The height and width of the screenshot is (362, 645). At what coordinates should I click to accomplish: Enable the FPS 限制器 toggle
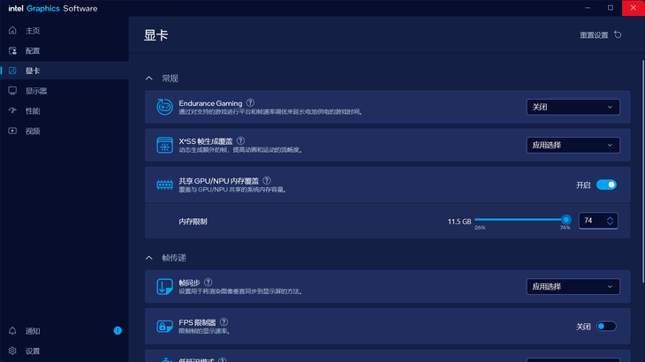606,327
